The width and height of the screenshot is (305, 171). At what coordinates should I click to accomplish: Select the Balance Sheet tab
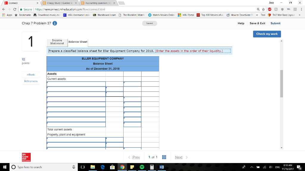tap(78, 42)
